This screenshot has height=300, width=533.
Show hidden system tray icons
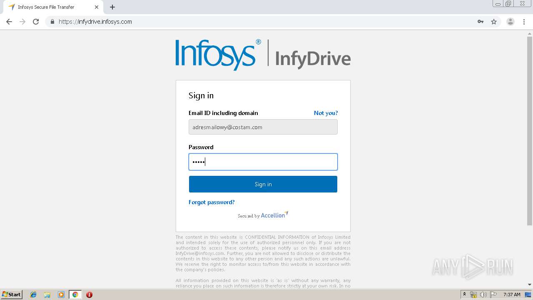464,295
